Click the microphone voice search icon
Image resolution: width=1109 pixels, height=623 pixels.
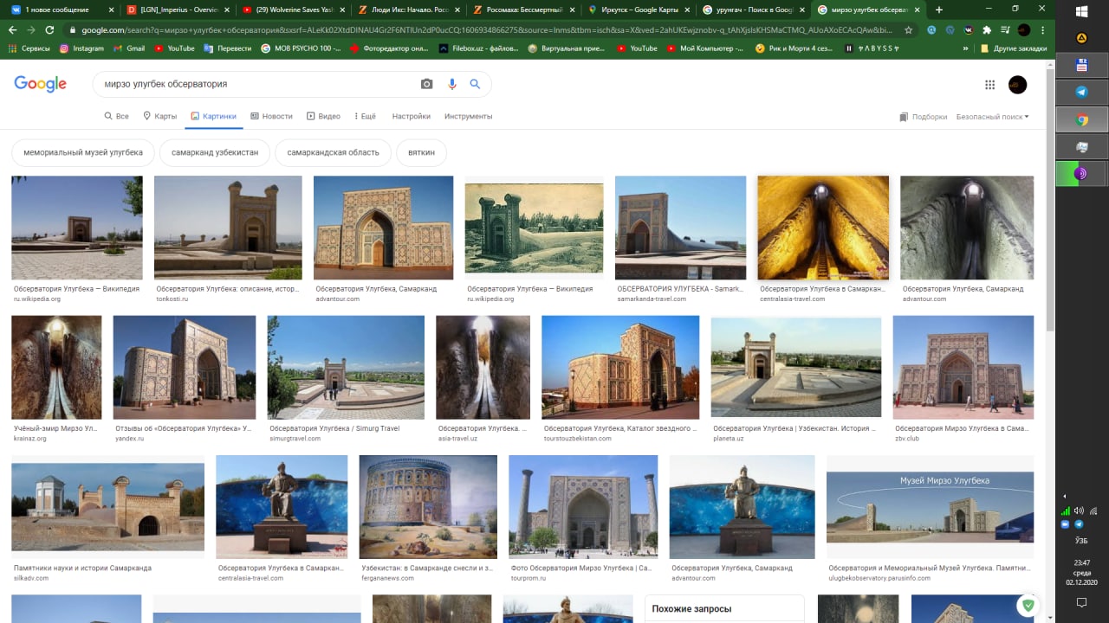(451, 84)
